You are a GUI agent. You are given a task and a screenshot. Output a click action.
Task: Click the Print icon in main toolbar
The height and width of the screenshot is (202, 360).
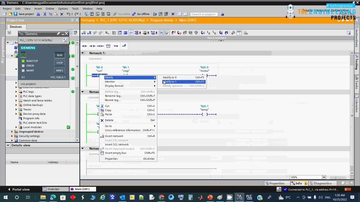[38, 14]
